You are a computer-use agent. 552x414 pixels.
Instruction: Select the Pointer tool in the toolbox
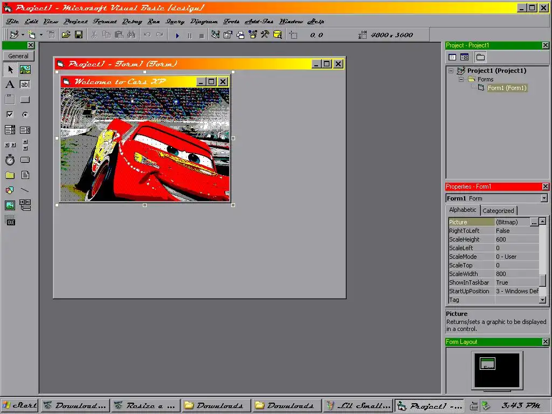tap(10, 70)
